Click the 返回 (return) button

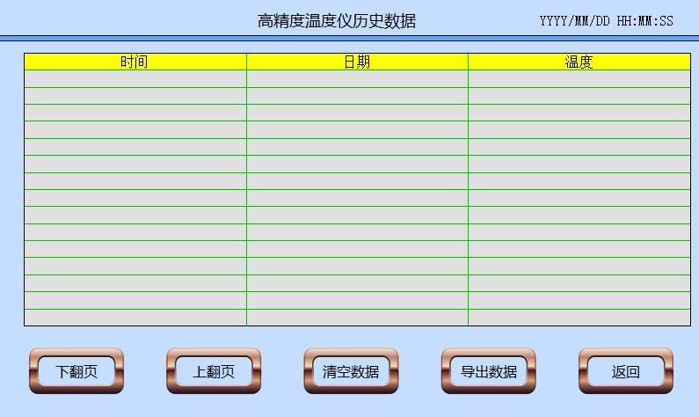coord(625,371)
